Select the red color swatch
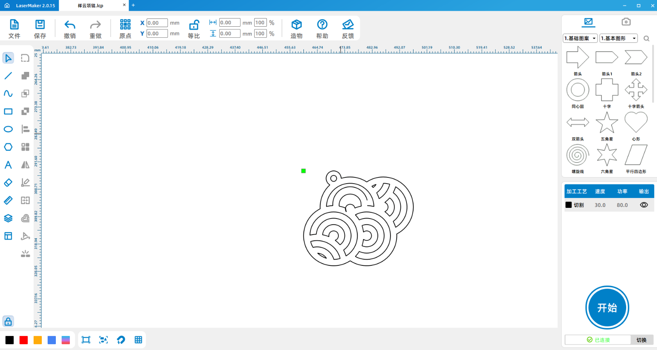 [x=24, y=340]
